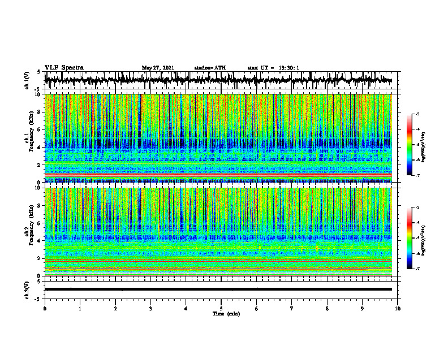
Task: Click the time axis tick label 10
Action: [x=398, y=309]
